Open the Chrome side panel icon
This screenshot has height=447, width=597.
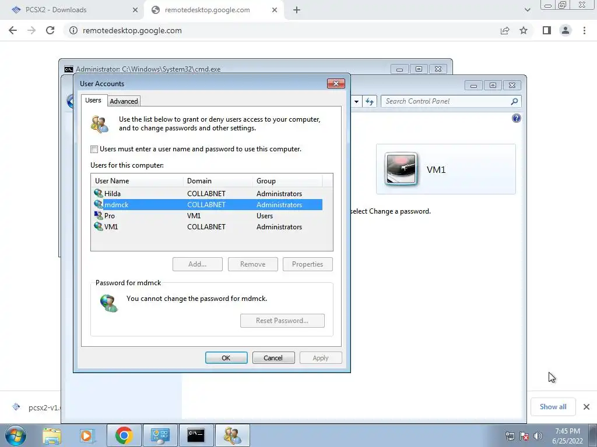point(547,30)
